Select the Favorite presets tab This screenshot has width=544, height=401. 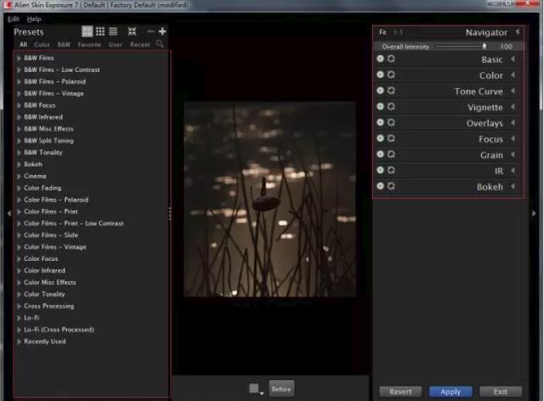[x=89, y=45]
